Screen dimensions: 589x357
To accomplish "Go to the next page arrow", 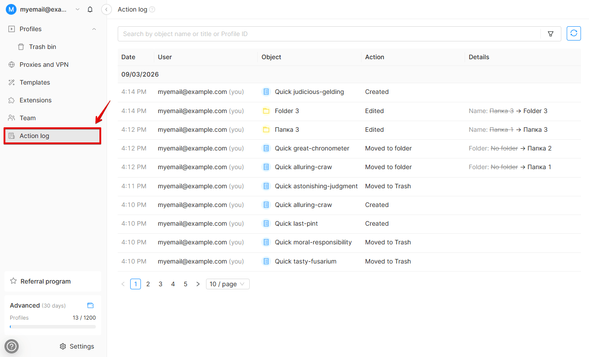I will (x=198, y=284).
